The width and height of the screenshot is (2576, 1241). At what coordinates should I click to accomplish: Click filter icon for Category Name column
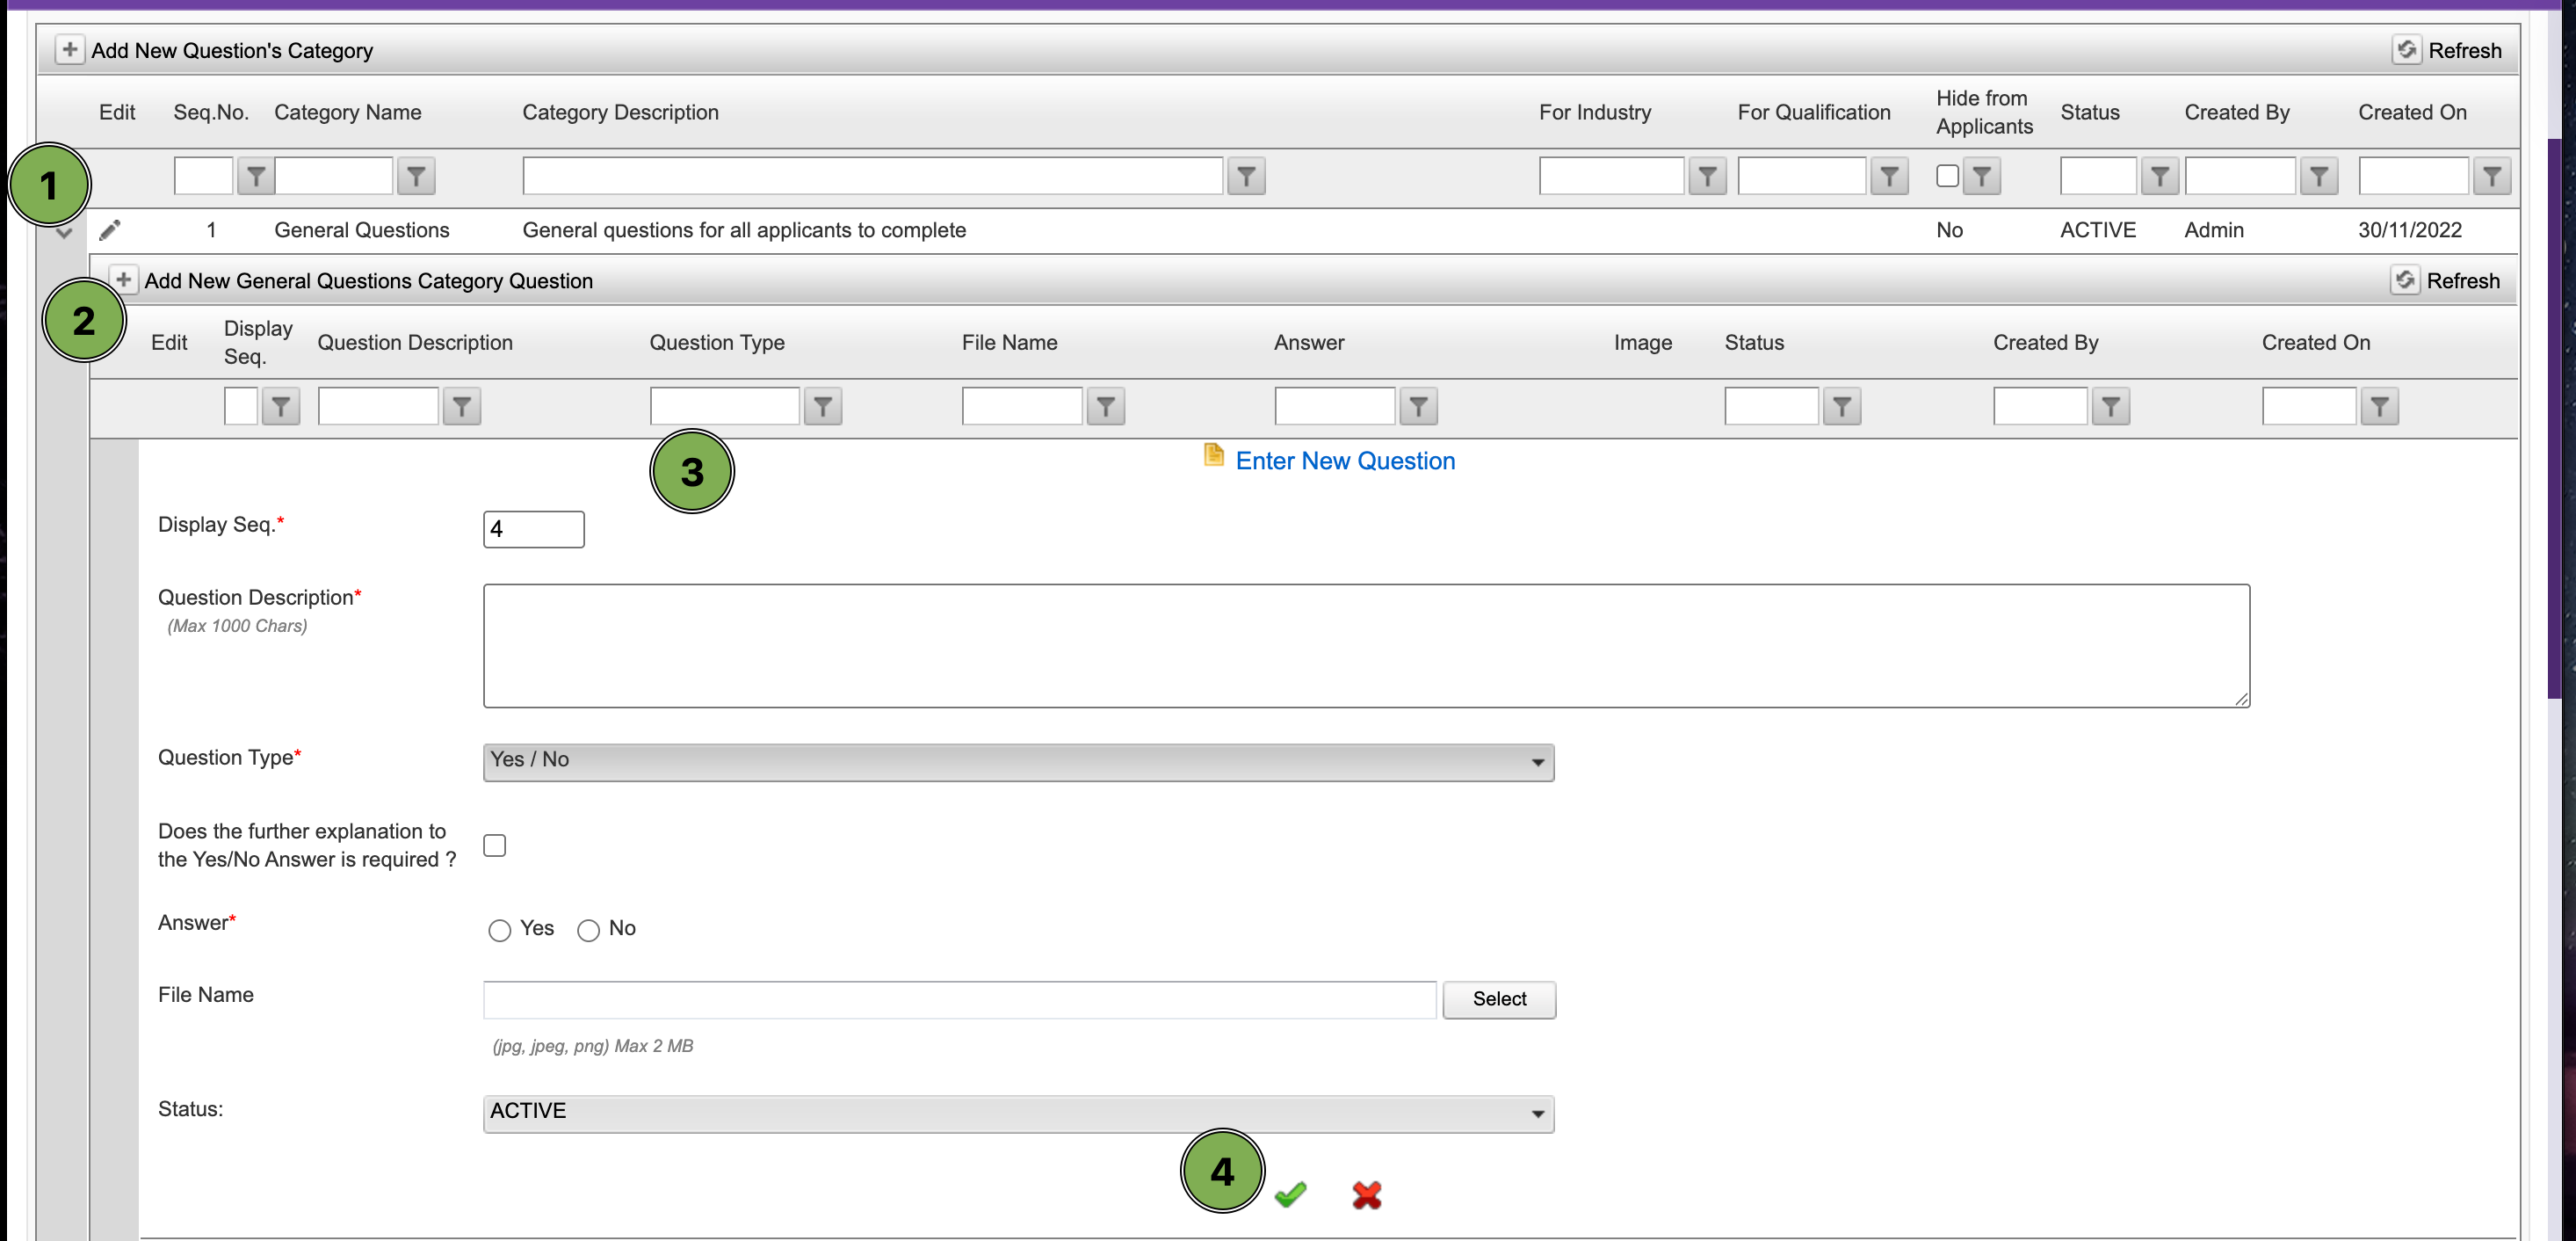416,177
